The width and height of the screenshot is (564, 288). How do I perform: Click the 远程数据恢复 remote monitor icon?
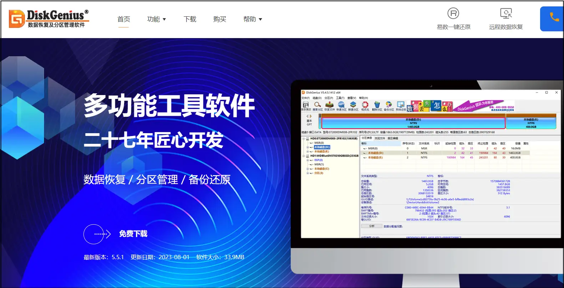click(x=506, y=14)
